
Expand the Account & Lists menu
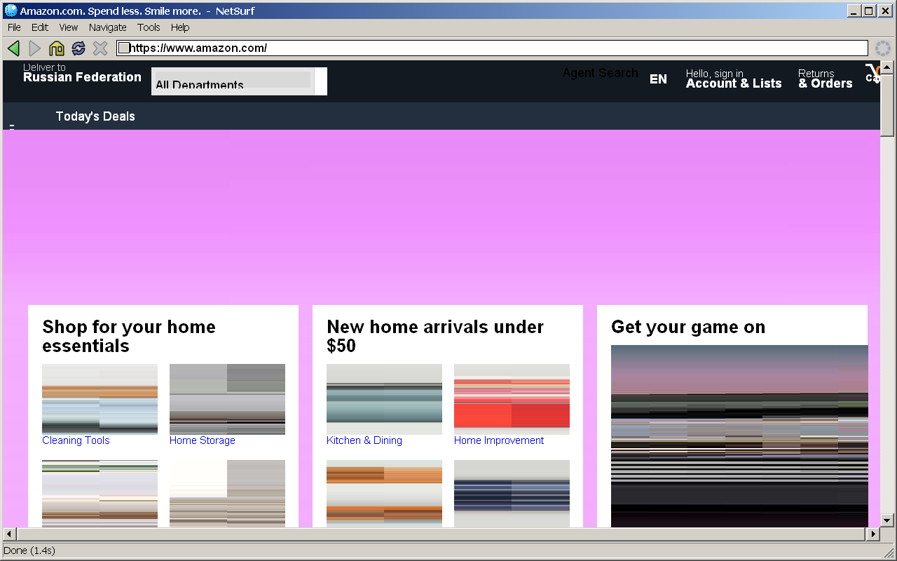(x=733, y=79)
